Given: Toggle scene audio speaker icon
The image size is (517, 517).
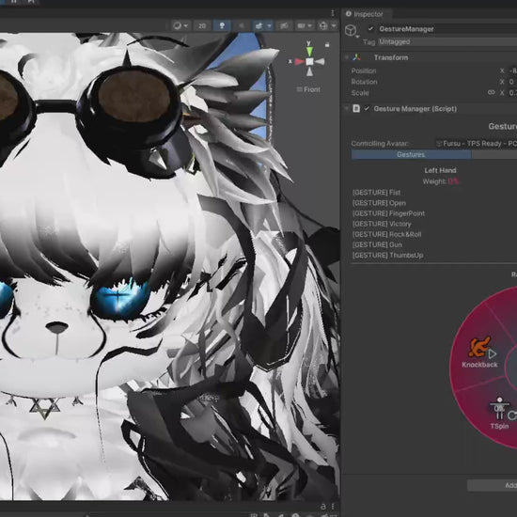Looking at the screenshot, I should 241,25.
